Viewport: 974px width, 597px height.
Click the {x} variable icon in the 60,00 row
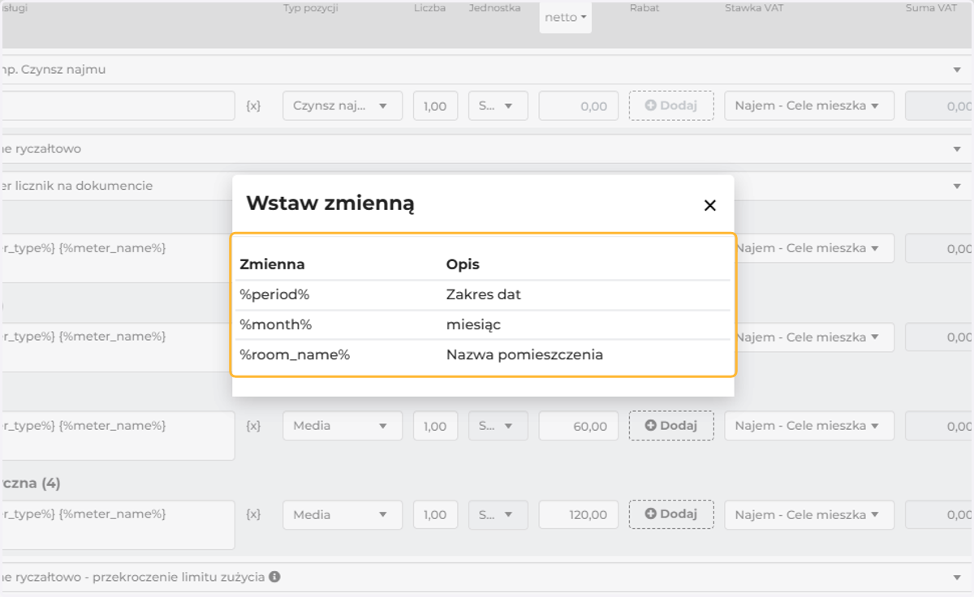(x=253, y=426)
